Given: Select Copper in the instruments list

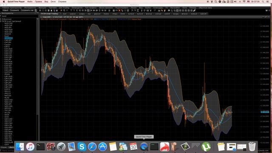Looking at the screenshot, I should tap(8, 45).
